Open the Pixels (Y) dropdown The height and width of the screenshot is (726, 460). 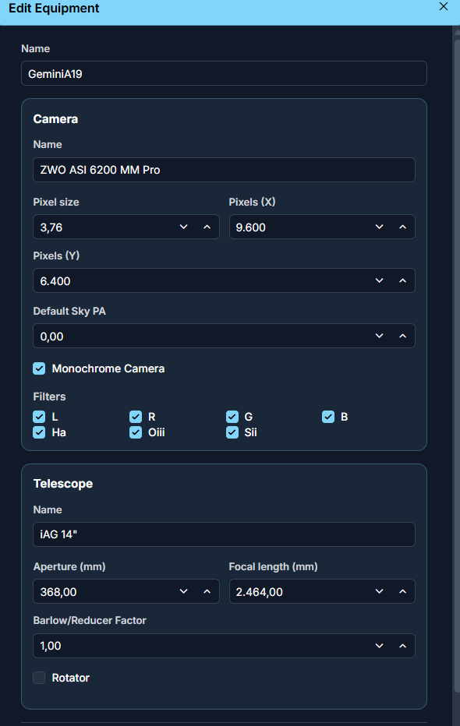click(380, 280)
